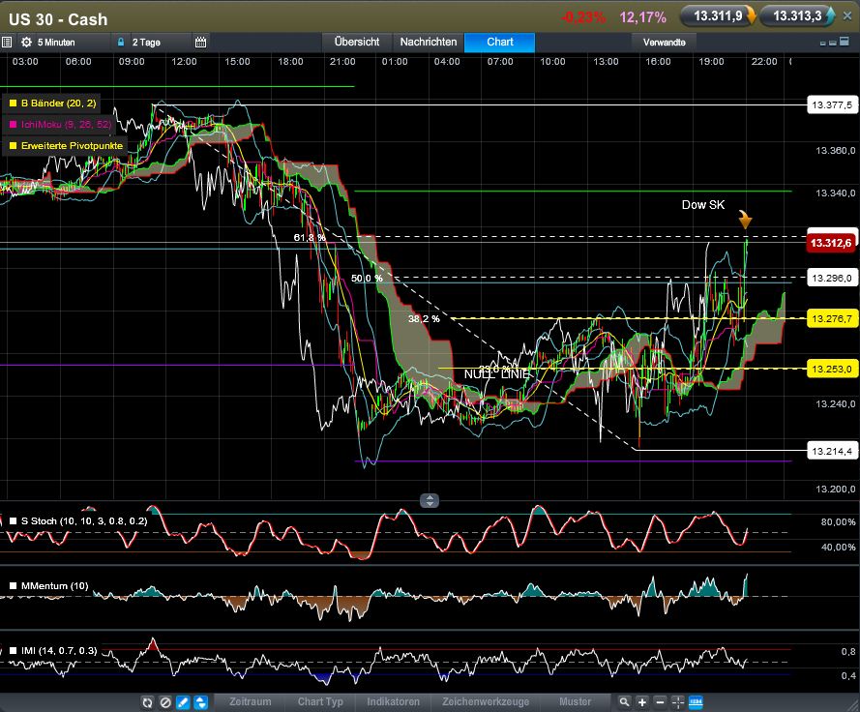860x712 pixels.
Task: Click the plus zoom-in icon
Action: tap(642, 702)
